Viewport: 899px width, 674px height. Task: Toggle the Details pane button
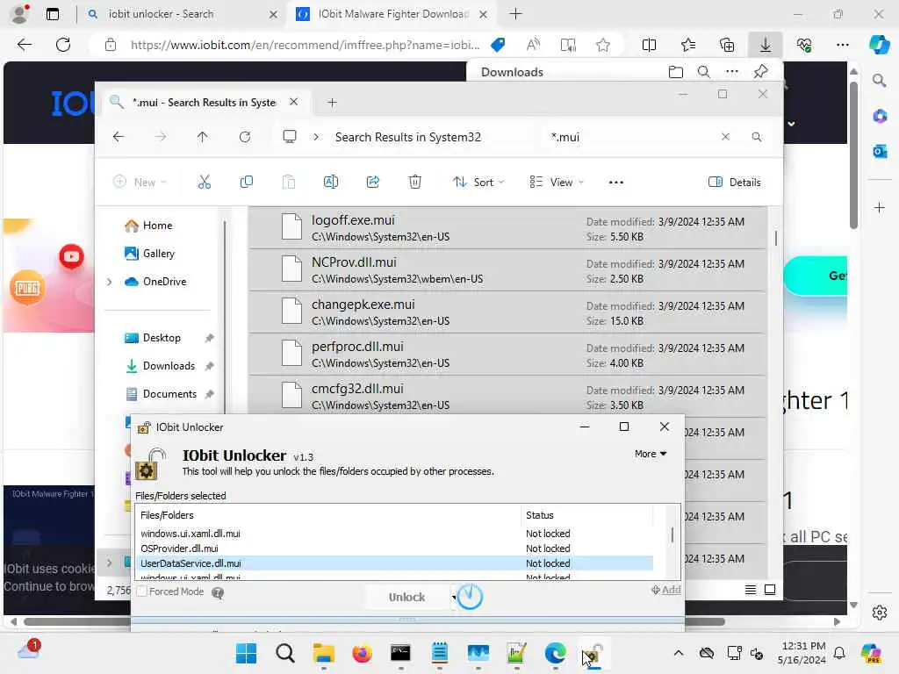click(x=735, y=183)
